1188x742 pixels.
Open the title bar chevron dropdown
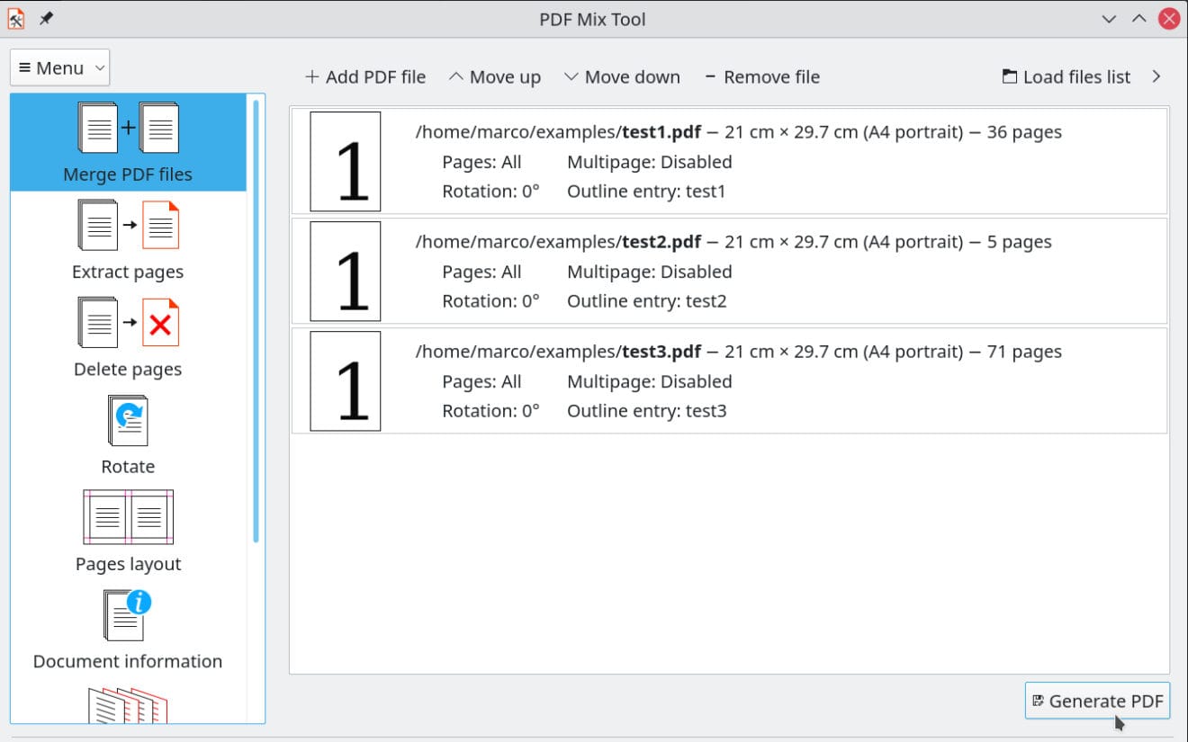(x=1109, y=18)
